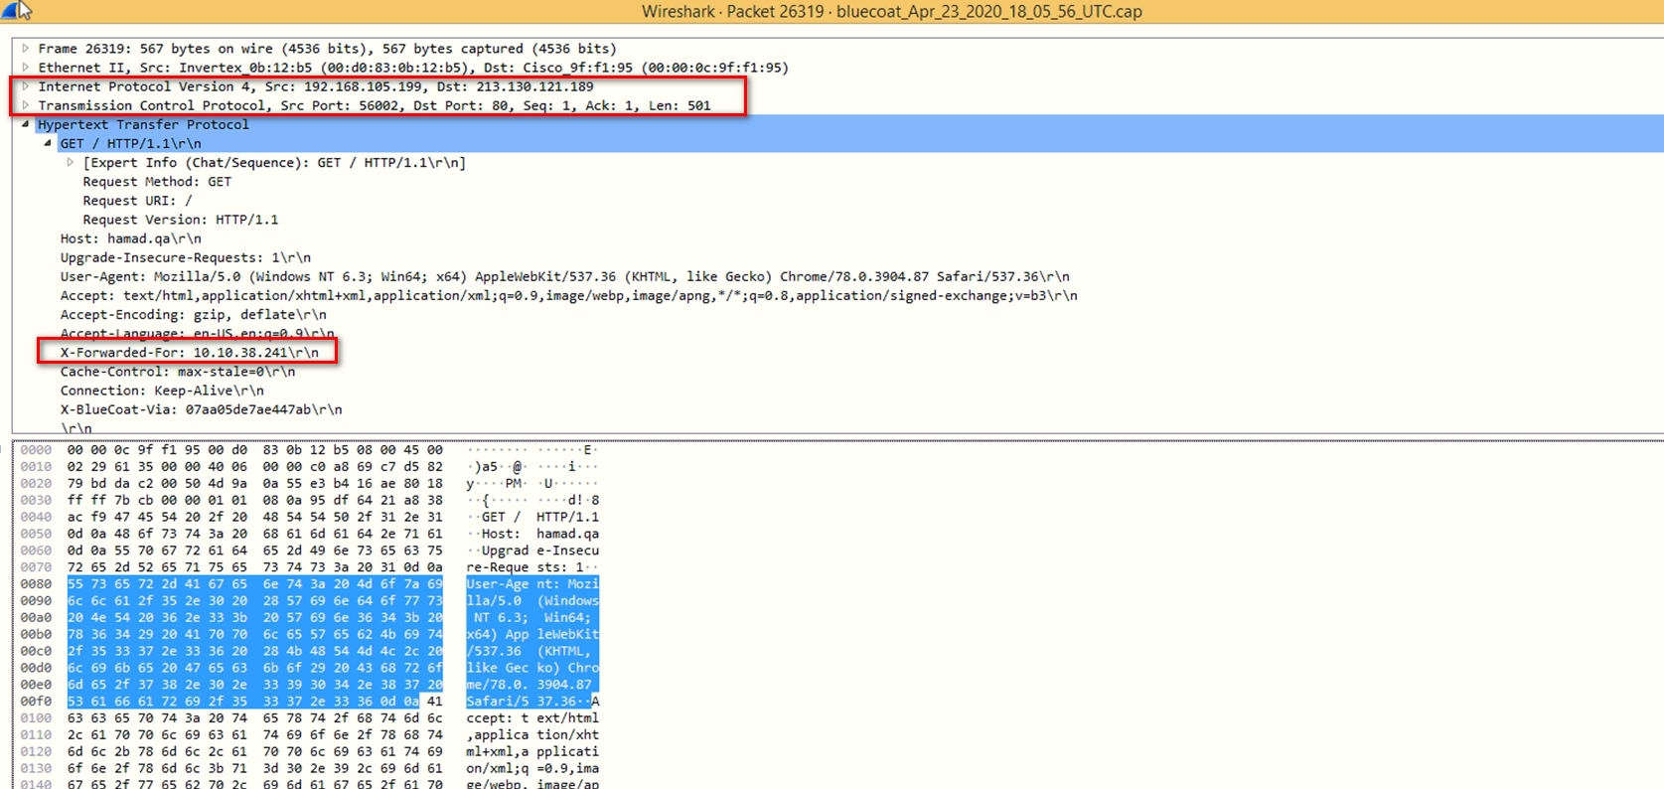Select the X-Forwarded-For: 10.10.38.241 line
1664x789 pixels.
coord(189,352)
